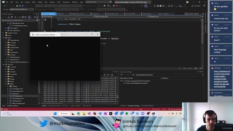Click the Visual Studio search box
Viewport: 233px width, 131px height.
98,2
